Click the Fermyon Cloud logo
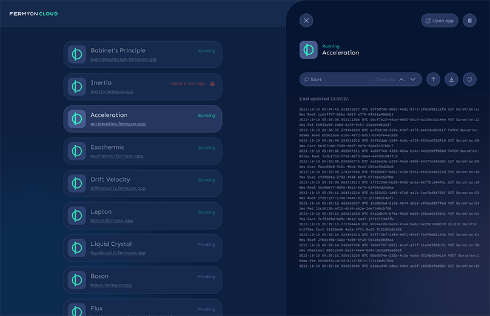Screen dimensions: 490x316 tap(33, 14)
